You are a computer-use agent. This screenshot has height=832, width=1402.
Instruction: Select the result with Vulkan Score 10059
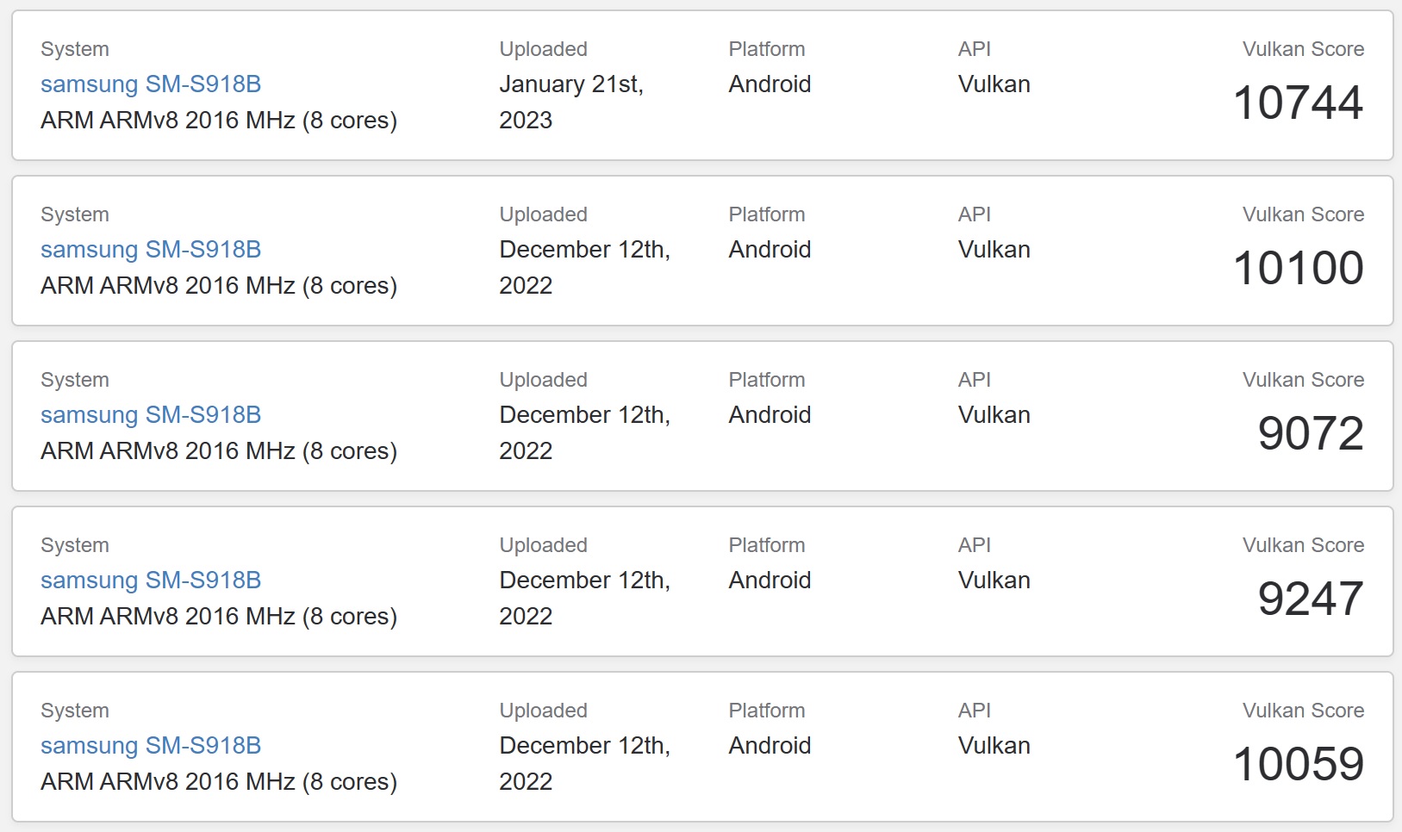click(1299, 763)
